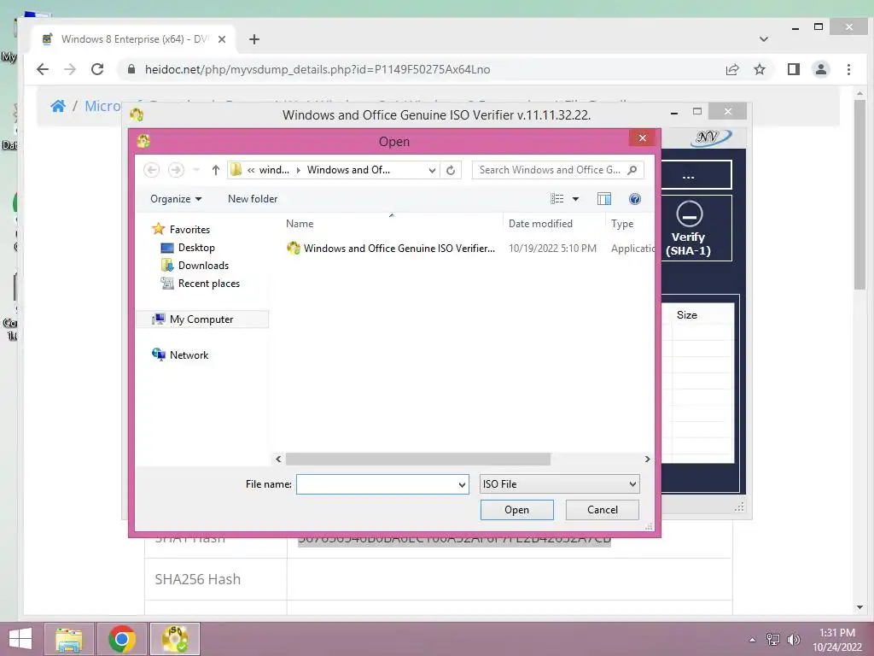This screenshot has width=874, height=656.
Task: Open Windows Start button
Action: [x=20, y=639]
